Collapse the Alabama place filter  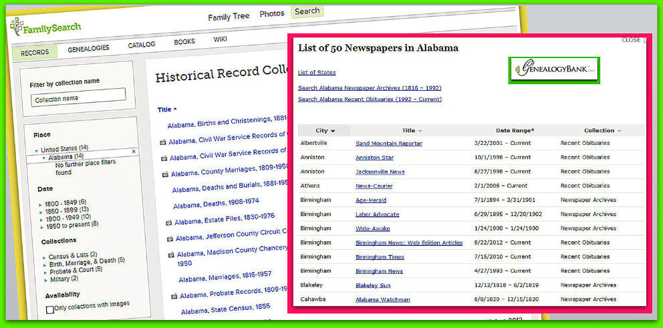pos(44,158)
